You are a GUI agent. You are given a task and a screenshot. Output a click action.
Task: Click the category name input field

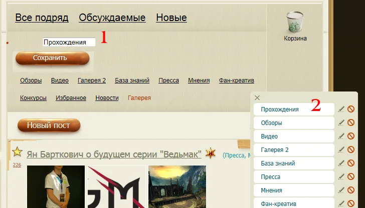click(x=69, y=42)
